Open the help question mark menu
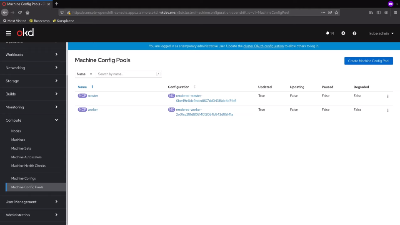The image size is (400, 225). point(354,33)
